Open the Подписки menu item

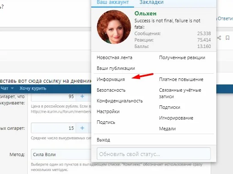pyautogui.click(x=170, y=107)
